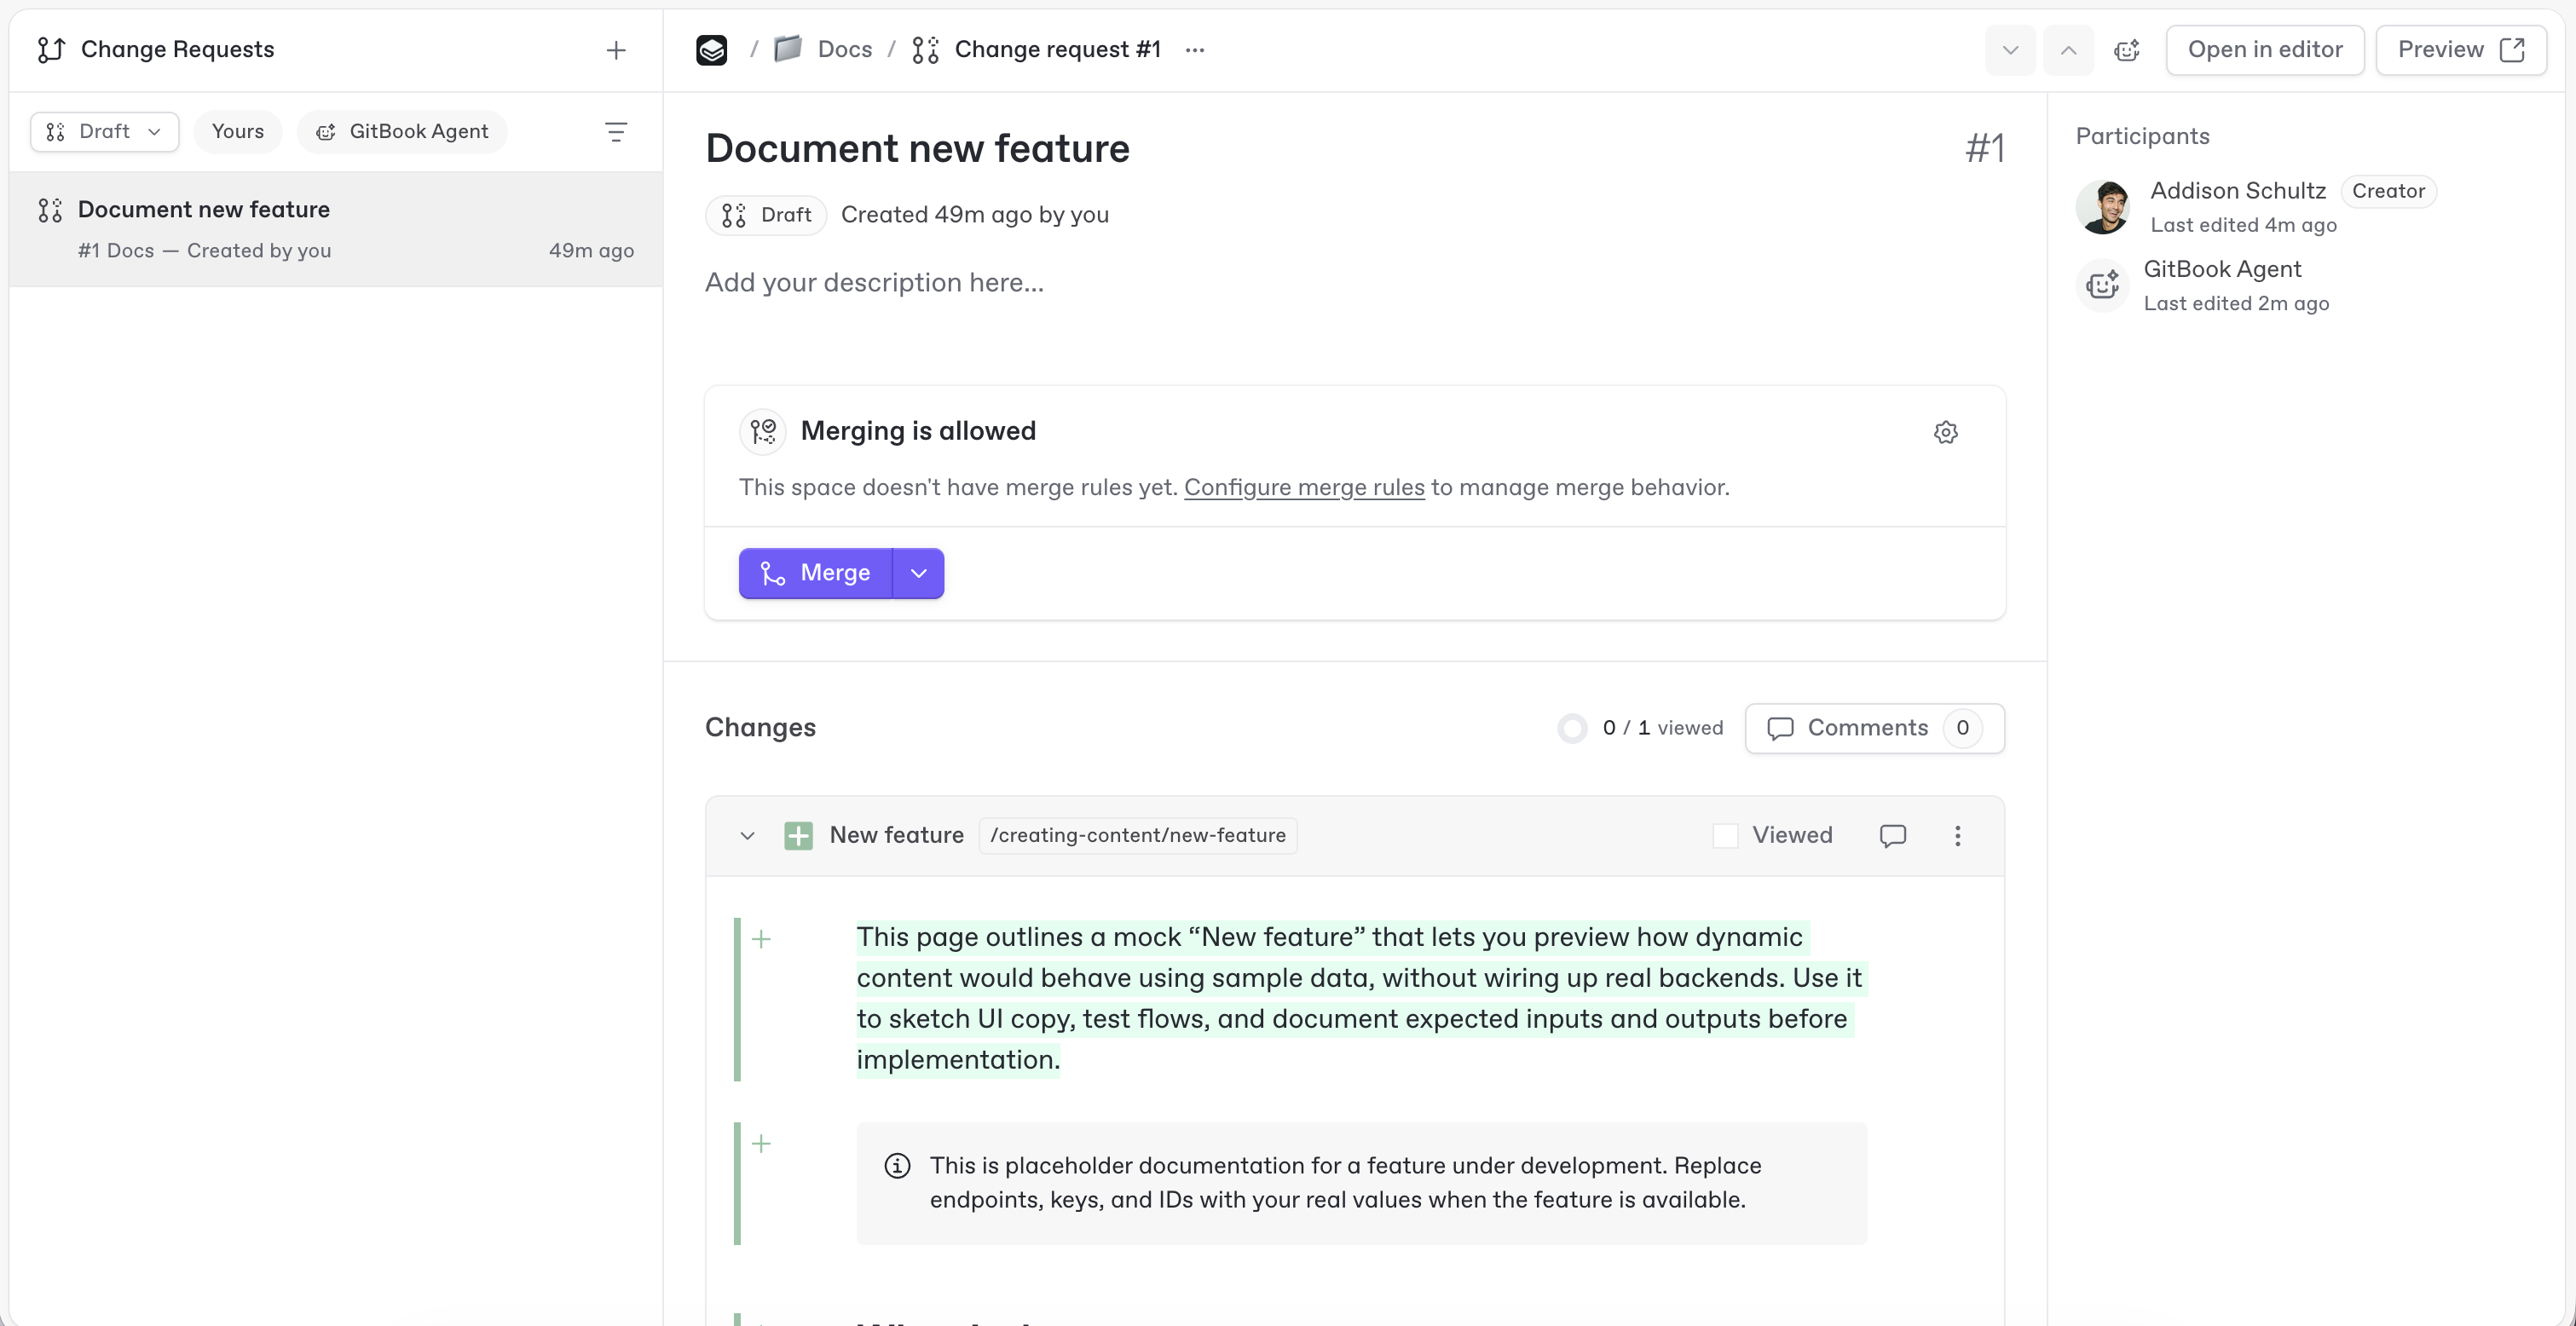This screenshot has height=1326, width=2576.
Task: Check the Viewed checkbox for New feature
Action: pyautogui.click(x=1725, y=836)
